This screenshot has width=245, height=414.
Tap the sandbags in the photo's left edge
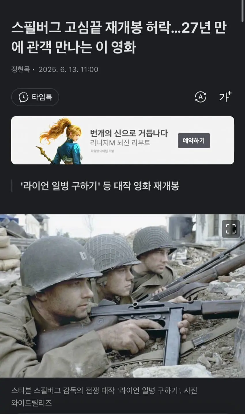coord(9,249)
